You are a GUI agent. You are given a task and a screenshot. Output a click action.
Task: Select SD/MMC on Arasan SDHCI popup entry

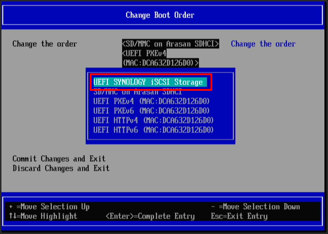138,92
